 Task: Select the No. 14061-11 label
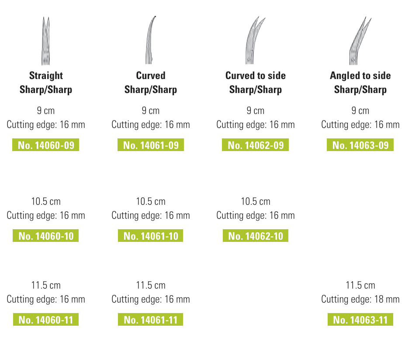coord(151,320)
